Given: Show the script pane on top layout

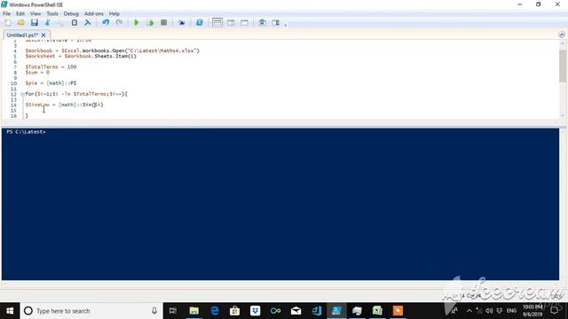Looking at the screenshot, I should tap(217, 22).
